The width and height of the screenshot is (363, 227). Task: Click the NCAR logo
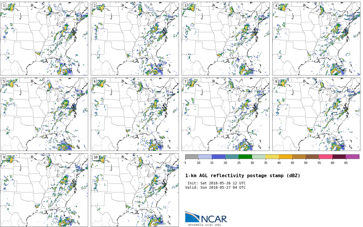pyautogui.click(x=206, y=217)
